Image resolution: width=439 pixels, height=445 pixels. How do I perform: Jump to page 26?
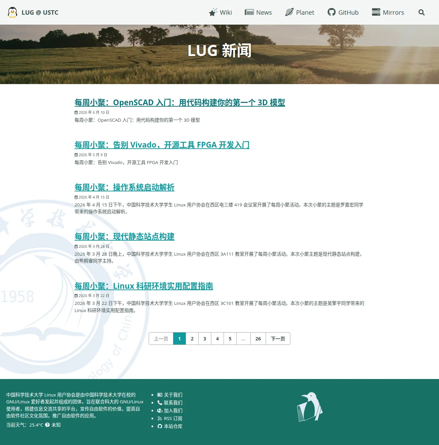tap(258, 339)
